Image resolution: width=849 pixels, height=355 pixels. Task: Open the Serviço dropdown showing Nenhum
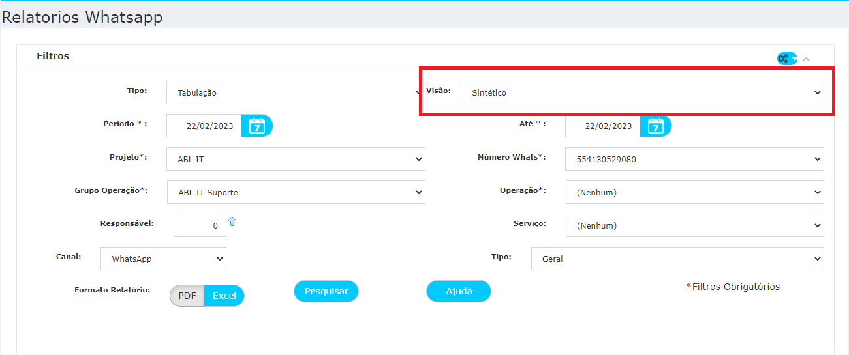coord(694,225)
